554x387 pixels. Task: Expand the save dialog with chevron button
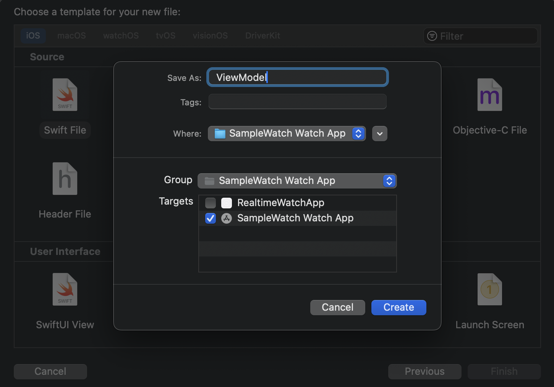click(x=380, y=134)
